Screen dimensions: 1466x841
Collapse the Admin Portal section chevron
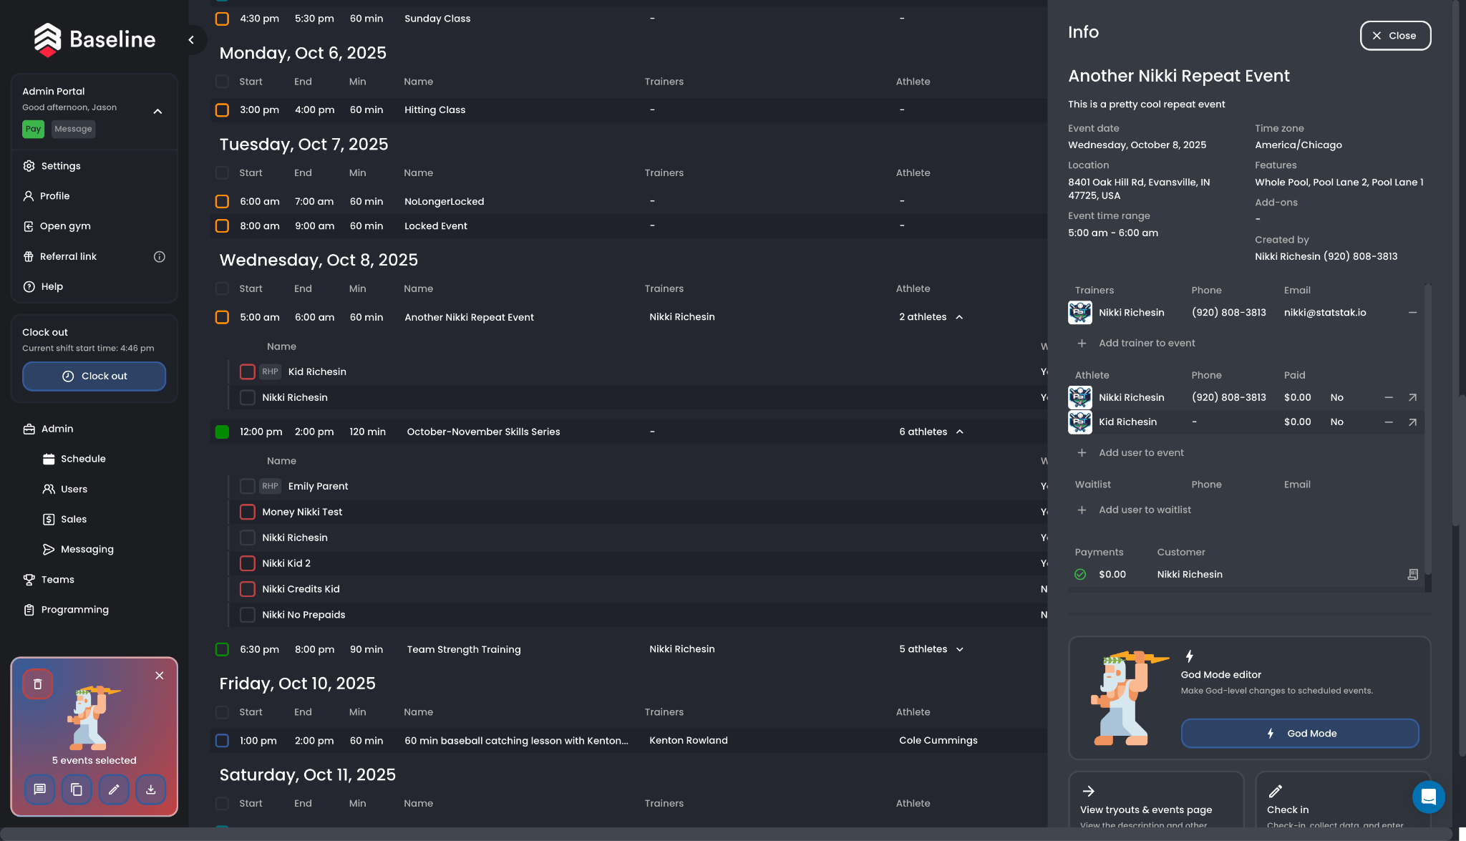click(157, 112)
